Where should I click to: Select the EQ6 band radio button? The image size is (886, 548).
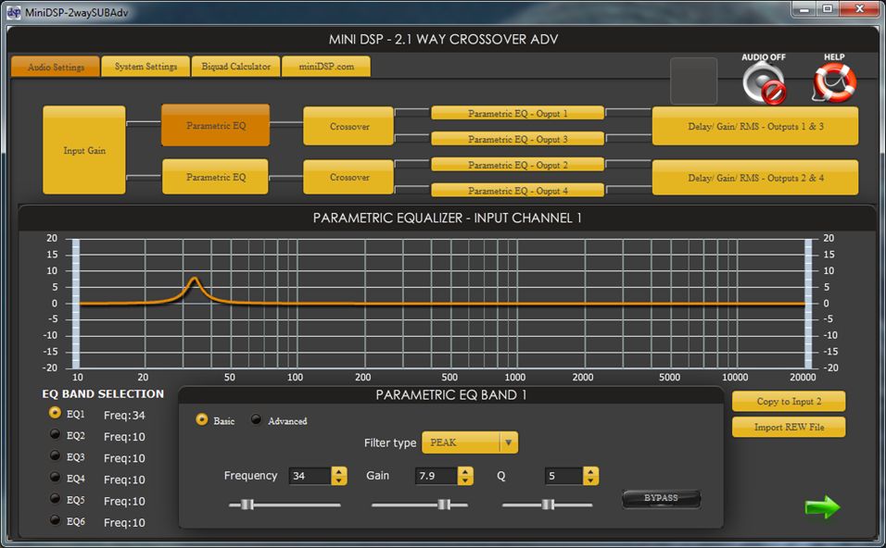55,520
